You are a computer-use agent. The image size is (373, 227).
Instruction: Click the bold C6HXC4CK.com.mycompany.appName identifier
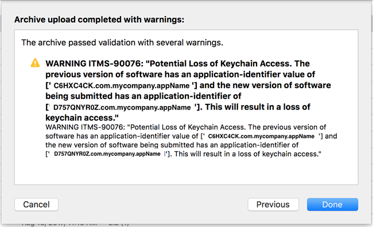click(x=122, y=85)
